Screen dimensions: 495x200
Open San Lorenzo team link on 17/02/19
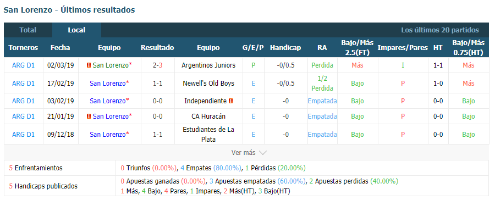point(108,84)
